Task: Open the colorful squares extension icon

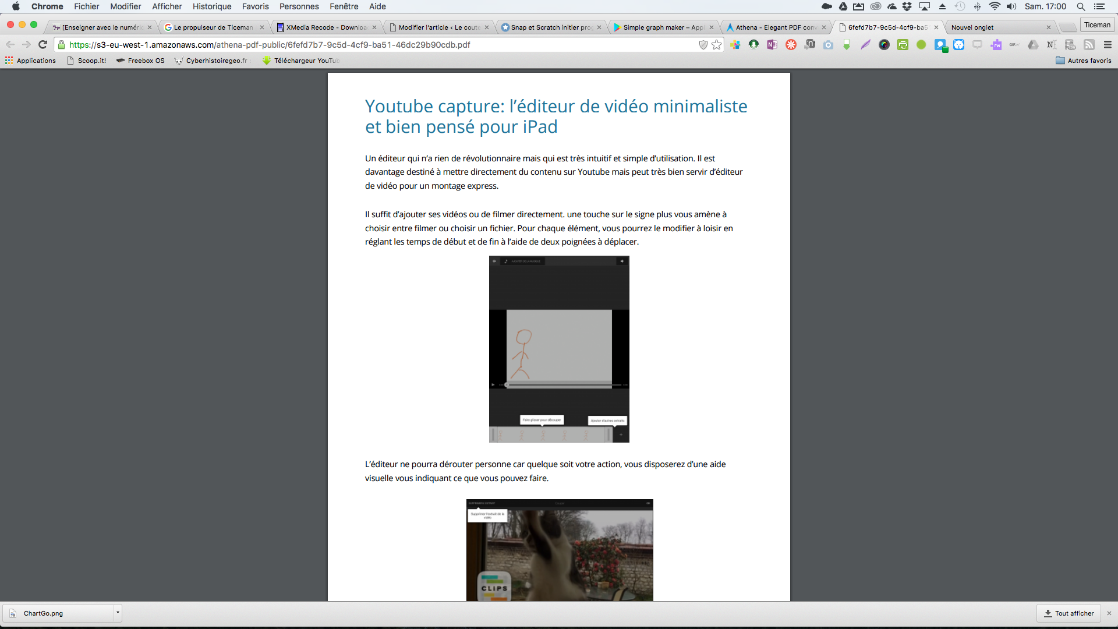Action: pos(735,45)
